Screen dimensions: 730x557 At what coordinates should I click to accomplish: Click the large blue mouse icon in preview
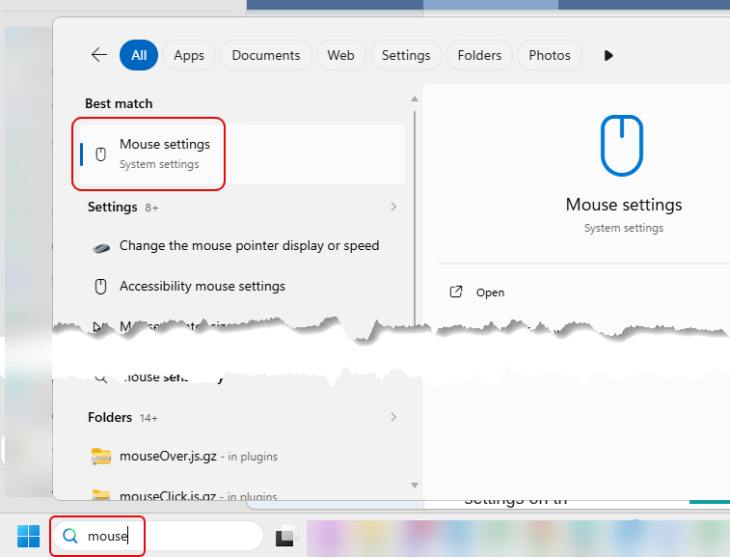(x=622, y=146)
